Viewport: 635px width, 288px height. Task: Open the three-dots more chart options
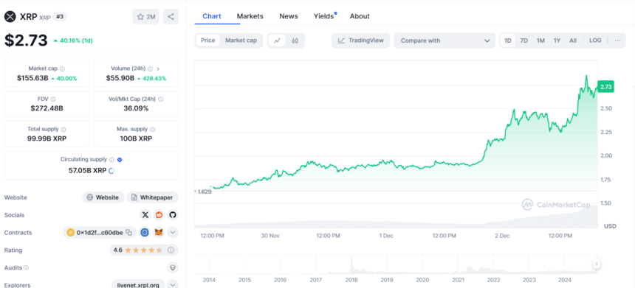tap(617, 41)
